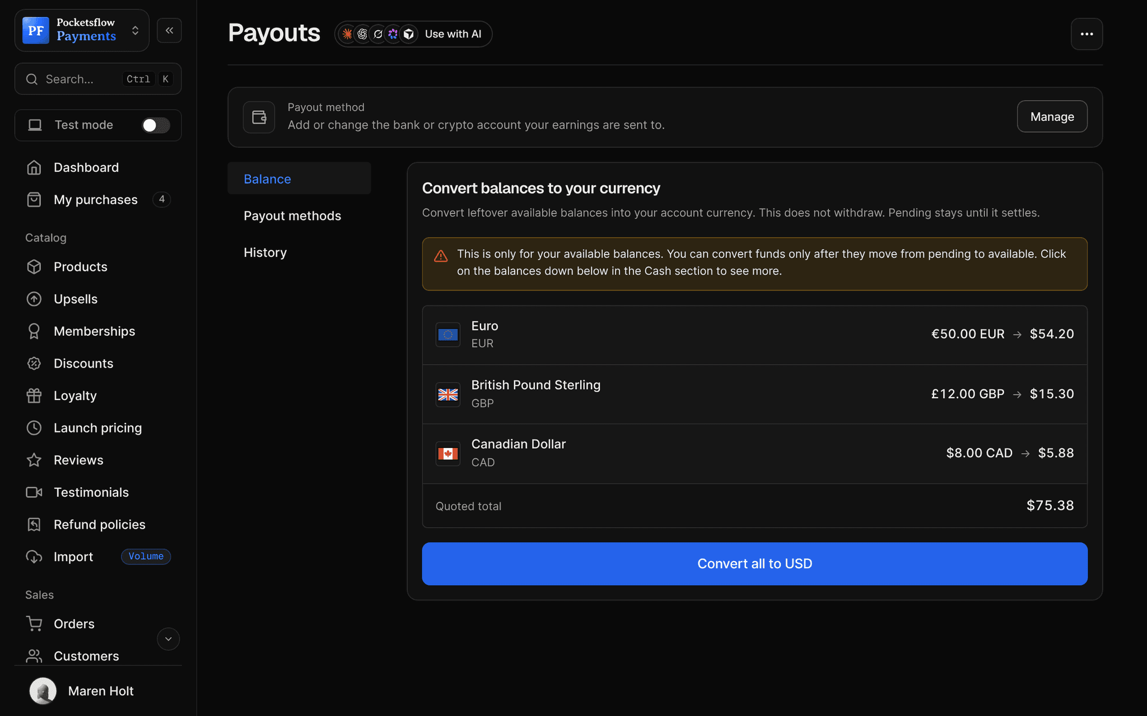
Task: Click the cube AI icon
Action: (409, 34)
